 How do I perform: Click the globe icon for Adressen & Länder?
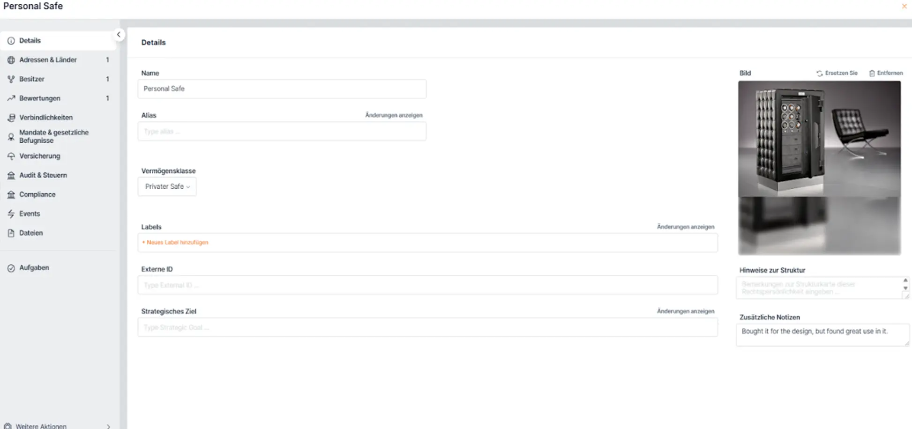[11, 60]
